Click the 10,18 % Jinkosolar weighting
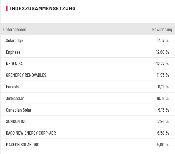 (x=163, y=98)
